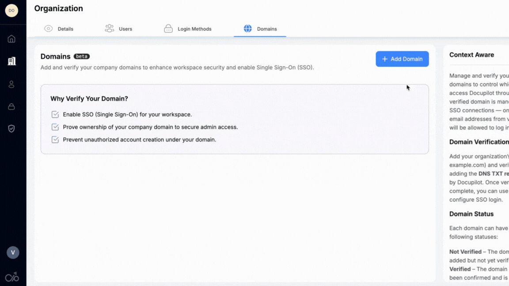
Task: Click the beta badge next to Domains
Action: (x=82, y=56)
